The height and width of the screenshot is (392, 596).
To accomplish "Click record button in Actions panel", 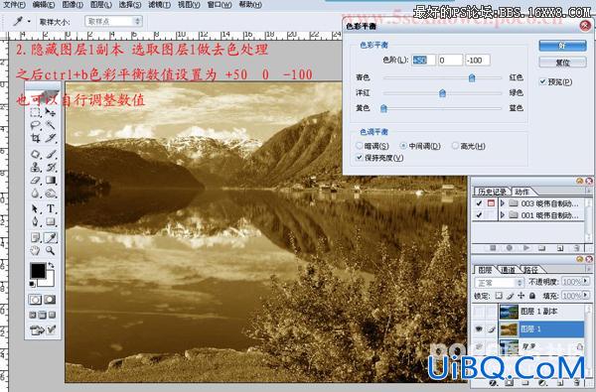I will click(510, 248).
